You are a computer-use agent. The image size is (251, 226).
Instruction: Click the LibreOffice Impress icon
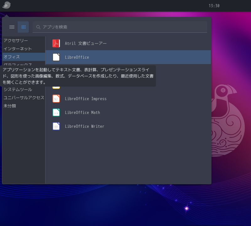click(x=56, y=99)
